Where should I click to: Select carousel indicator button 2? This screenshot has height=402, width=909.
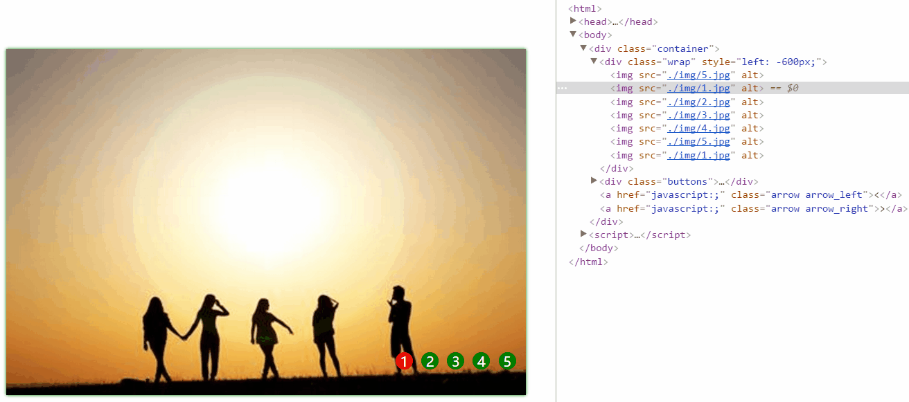point(430,361)
